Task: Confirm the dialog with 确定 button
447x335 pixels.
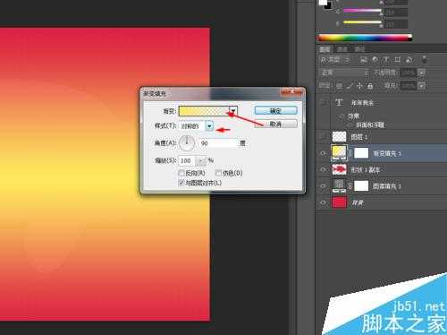Action: [276, 111]
